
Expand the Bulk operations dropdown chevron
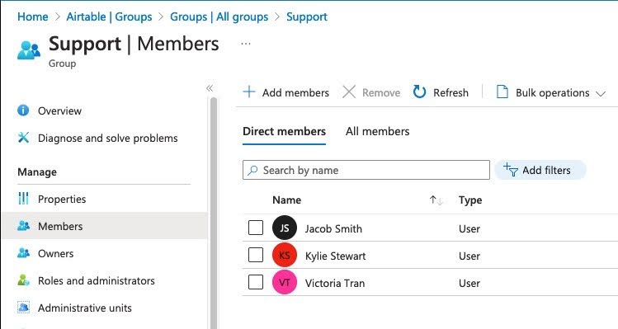tap(601, 94)
